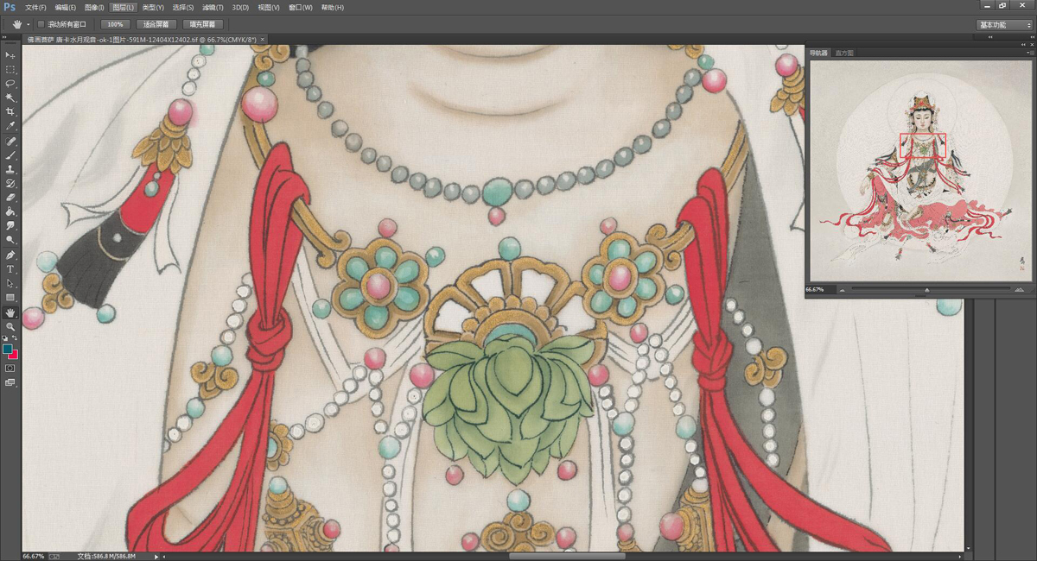This screenshot has width=1037, height=561.
Task: Select the Paint Bucket tool
Action: tap(10, 211)
